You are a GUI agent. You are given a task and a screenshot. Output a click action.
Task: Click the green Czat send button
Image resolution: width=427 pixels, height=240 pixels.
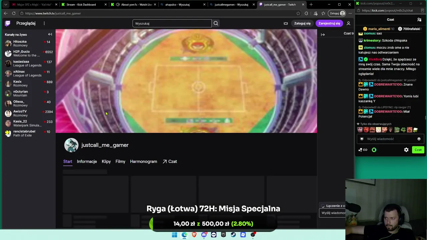point(418,150)
